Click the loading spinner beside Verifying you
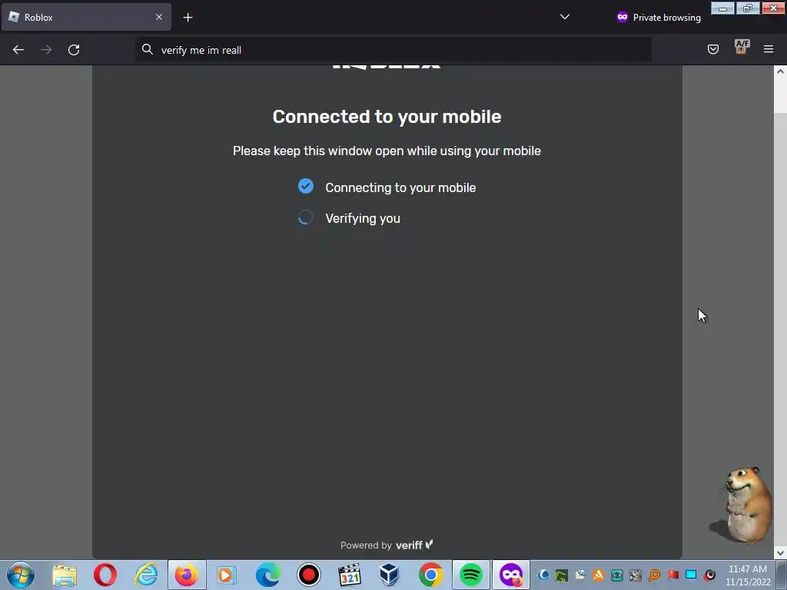The height and width of the screenshot is (590, 787). click(306, 217)
